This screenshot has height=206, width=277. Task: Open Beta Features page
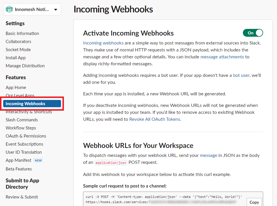(19, 169)
